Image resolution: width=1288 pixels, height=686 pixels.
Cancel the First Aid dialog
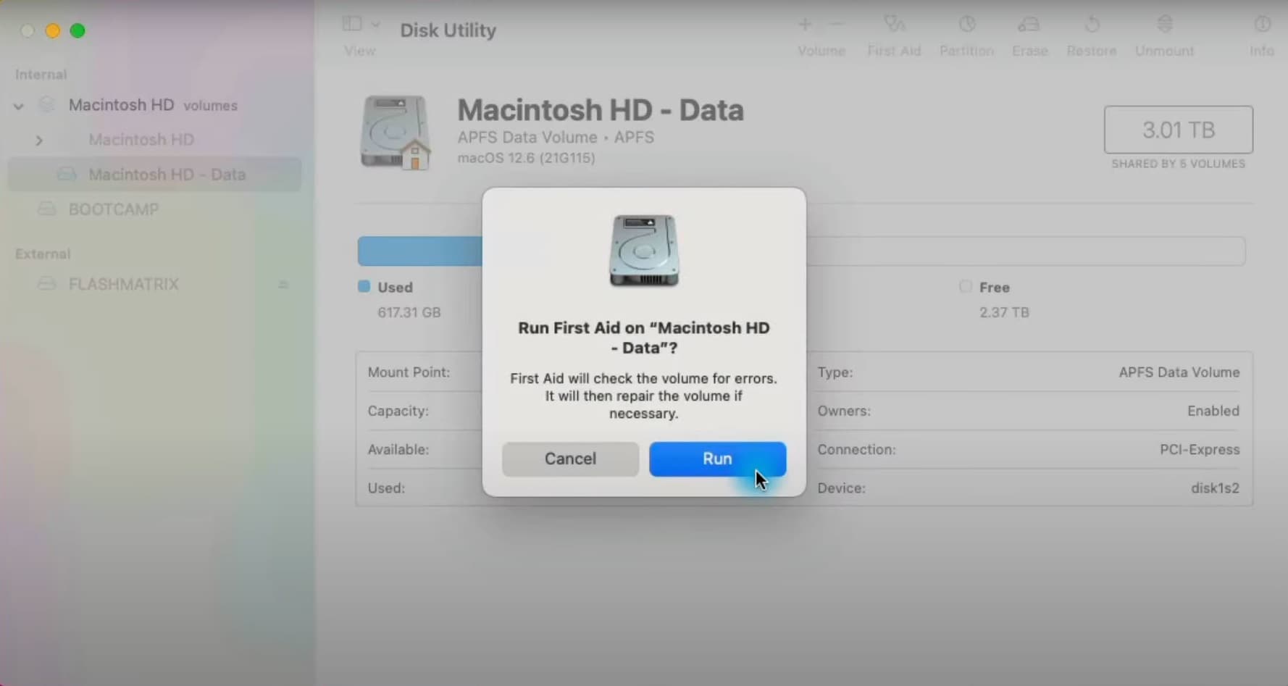570,459
